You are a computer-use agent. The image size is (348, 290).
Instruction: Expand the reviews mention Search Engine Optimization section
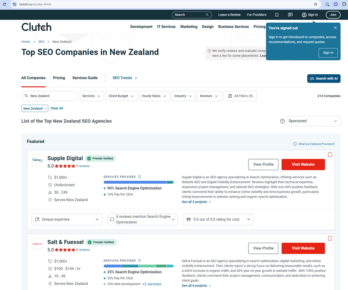[142, 219]
